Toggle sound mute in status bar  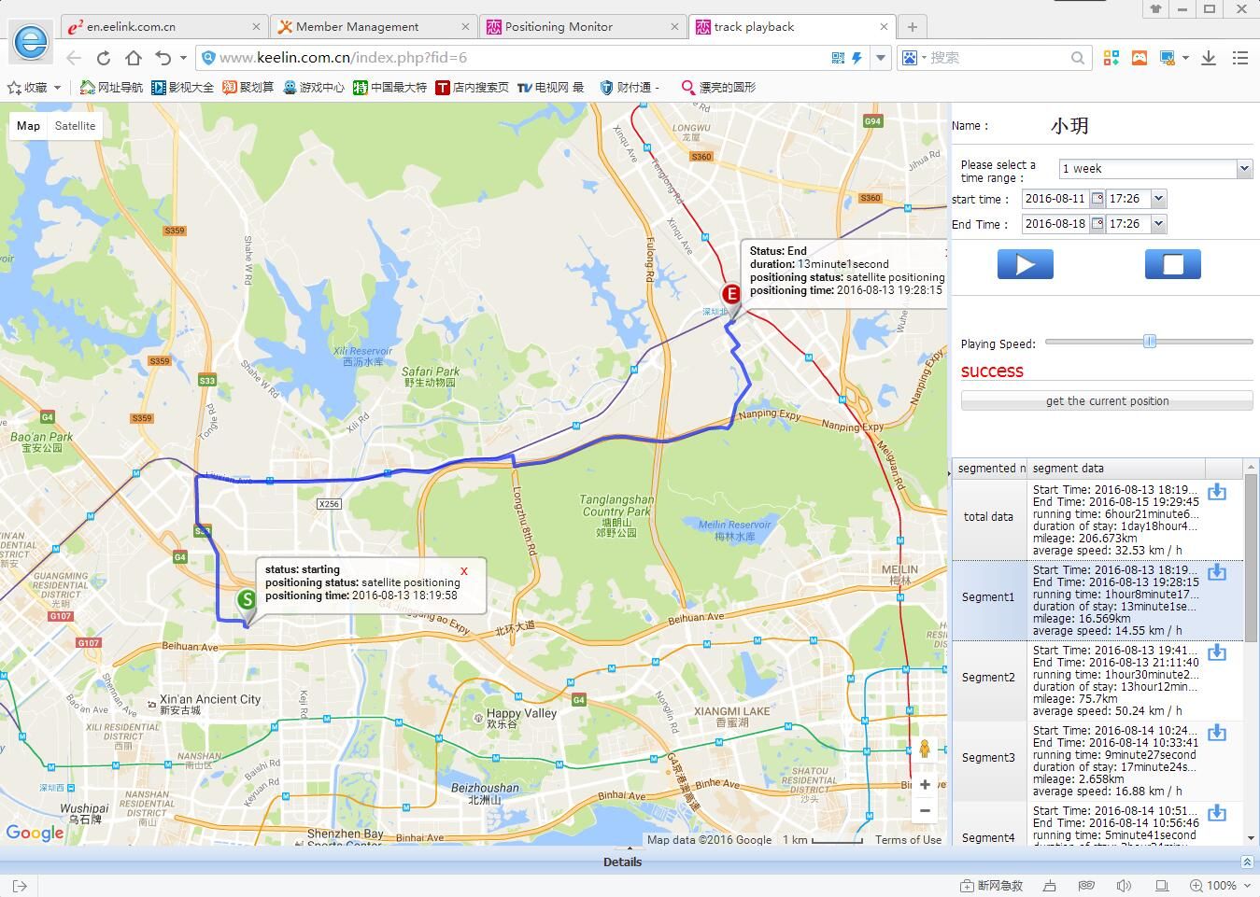(1124, 886)
